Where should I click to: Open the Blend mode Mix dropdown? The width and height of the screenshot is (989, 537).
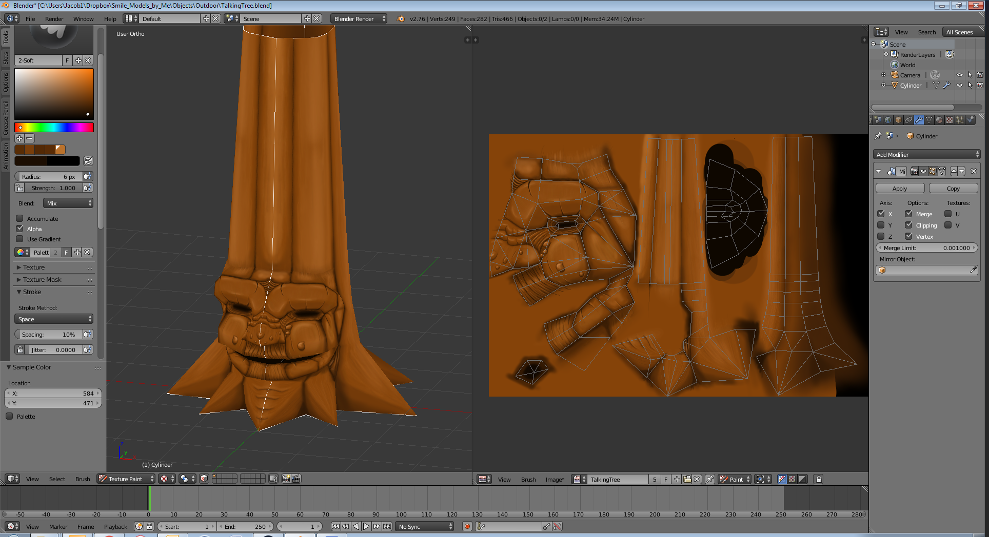(x=68, y=203)
